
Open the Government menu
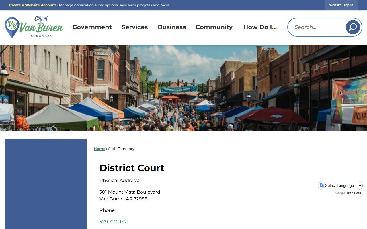[x=92, y=27]
